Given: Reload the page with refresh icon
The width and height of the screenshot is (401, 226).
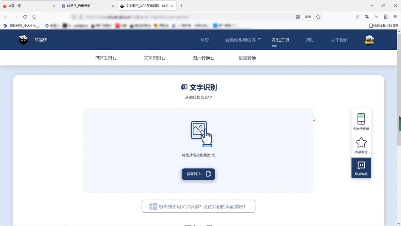Looking at the screenshot, I should [25, 17].
